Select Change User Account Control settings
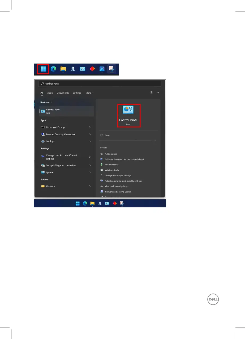The height and width of the screenshot is (339, 245). pyautogui.click(x=62, y=157)
